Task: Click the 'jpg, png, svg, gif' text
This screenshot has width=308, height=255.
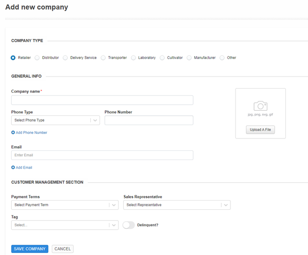Action: click(260, 114)
